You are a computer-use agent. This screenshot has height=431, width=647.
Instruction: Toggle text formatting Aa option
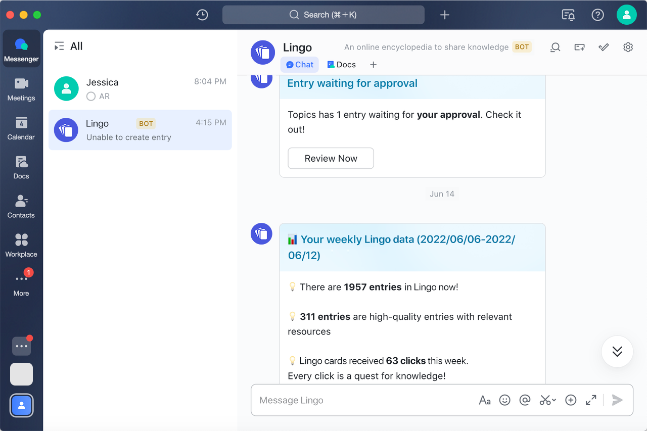tap(484, 400)
